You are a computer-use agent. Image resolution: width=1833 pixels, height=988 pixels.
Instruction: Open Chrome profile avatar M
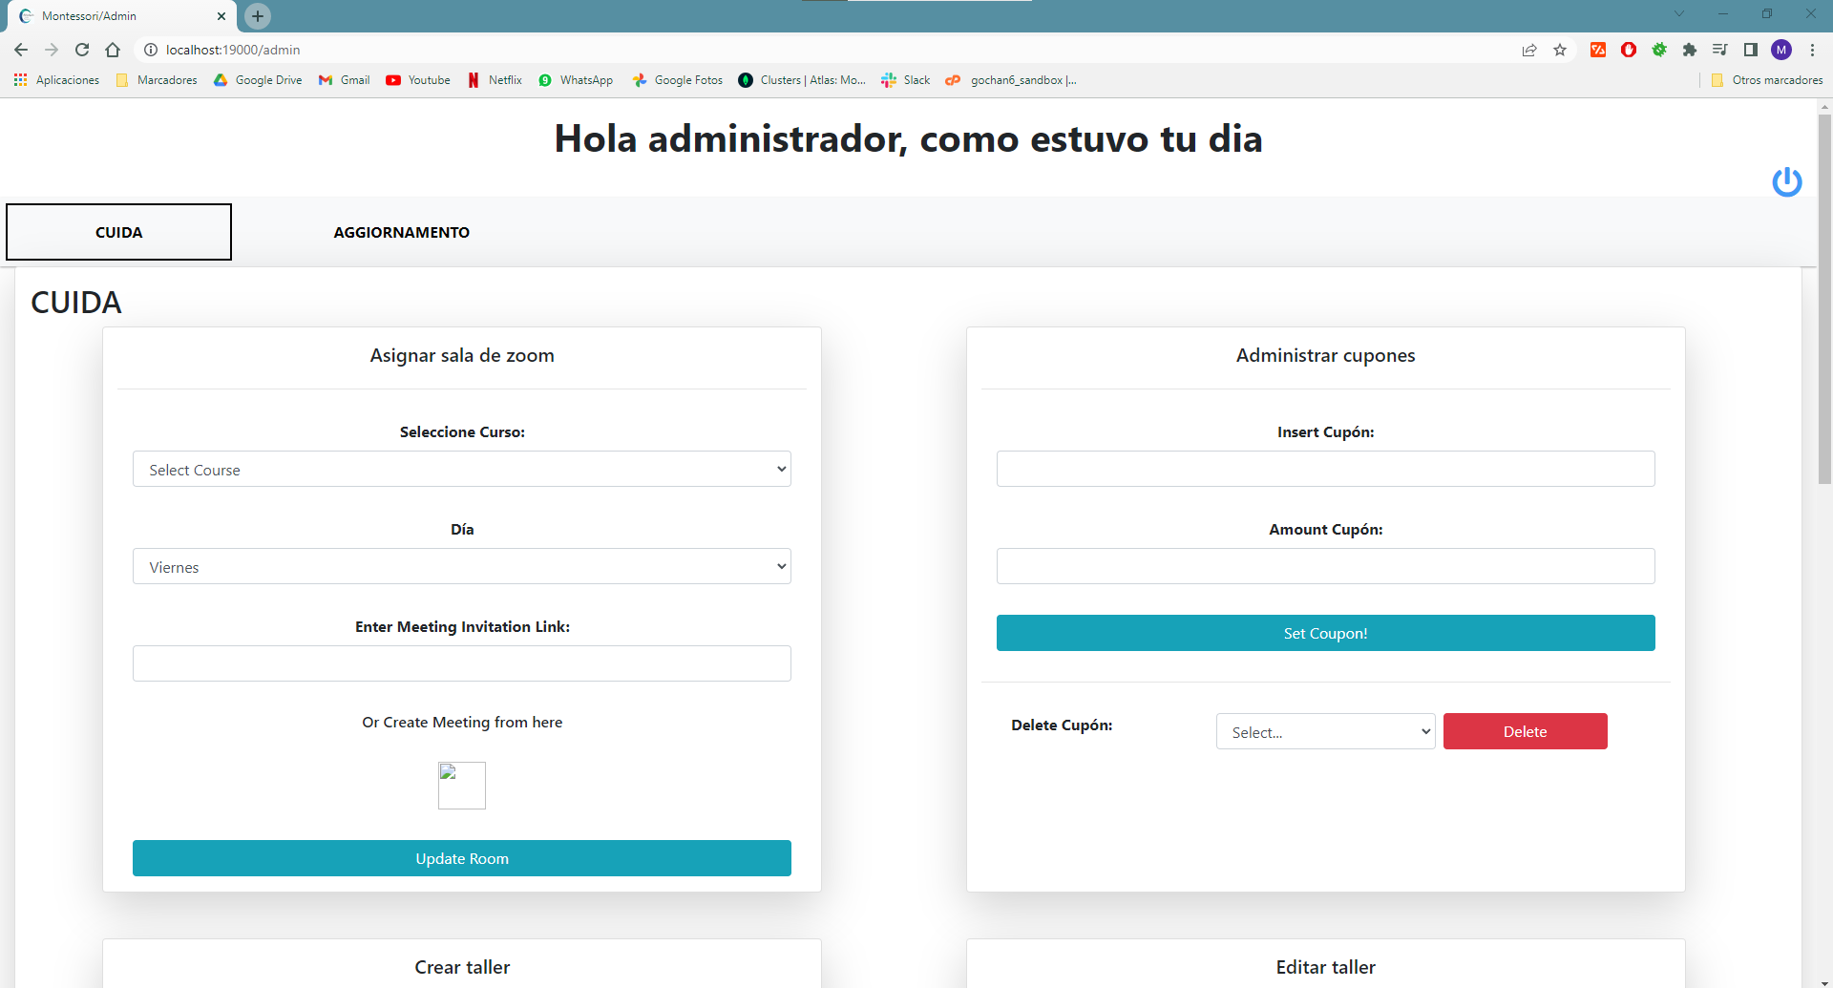pyautogui.click(x=1781, y=50)
